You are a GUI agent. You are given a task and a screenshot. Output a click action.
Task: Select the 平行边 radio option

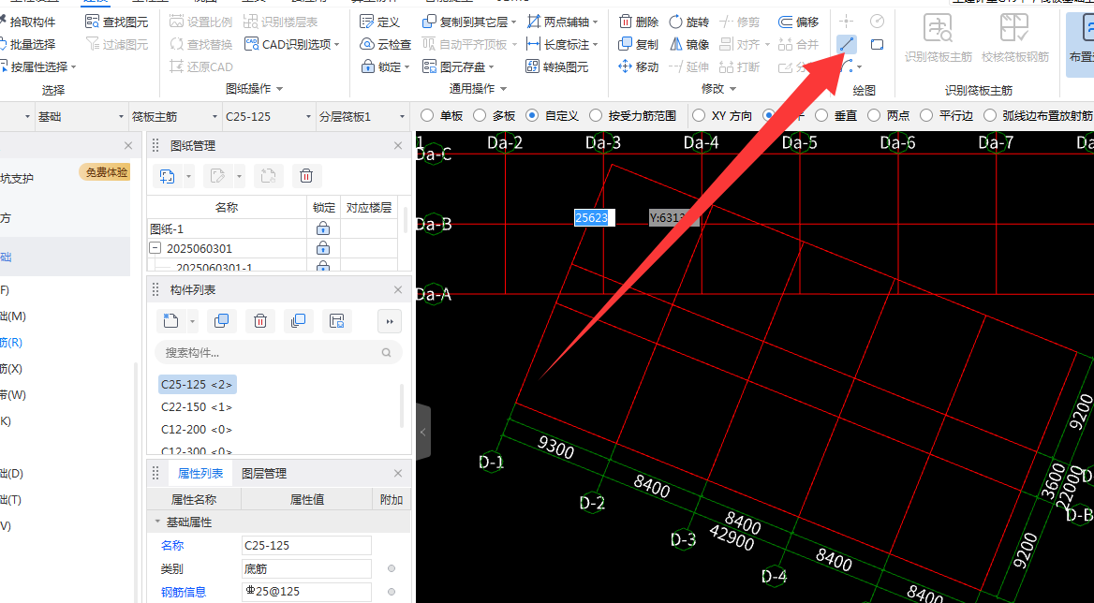click(925, 116)
